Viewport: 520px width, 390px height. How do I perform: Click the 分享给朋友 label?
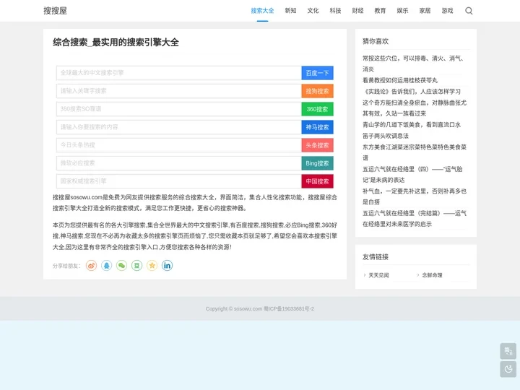pyautogui.click(x=66, y=266)
